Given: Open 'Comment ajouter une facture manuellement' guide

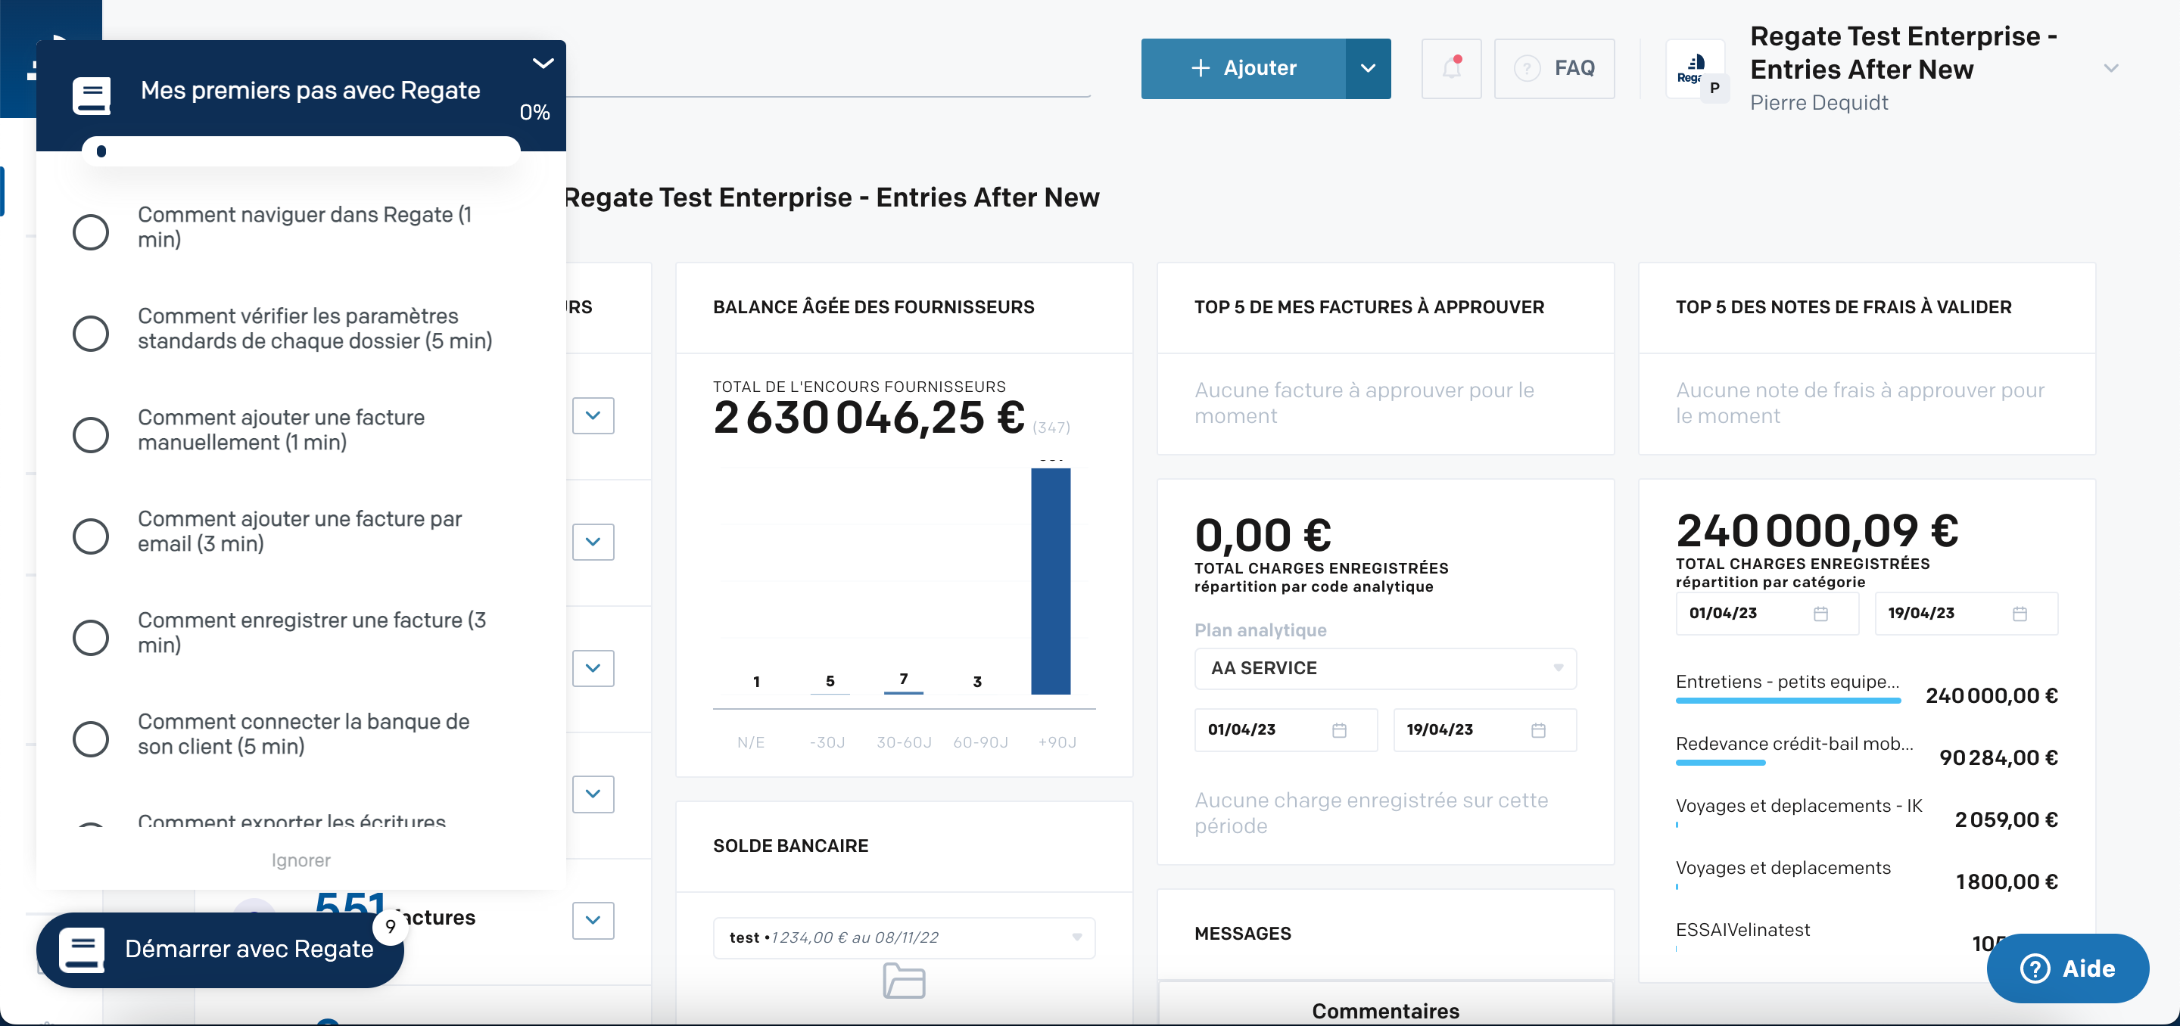Looking at the screenshot, I should pos(281,430).
